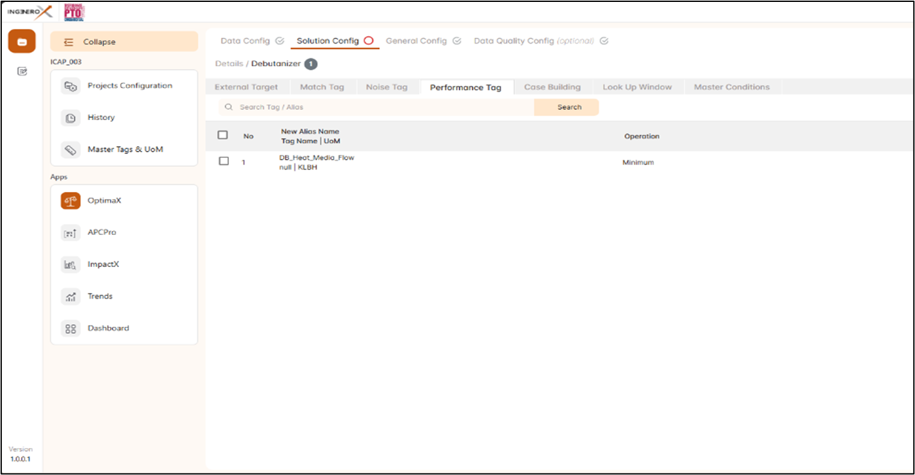Open the History clock icon
This screenshot has width=915, height=475.
[71, 118]
